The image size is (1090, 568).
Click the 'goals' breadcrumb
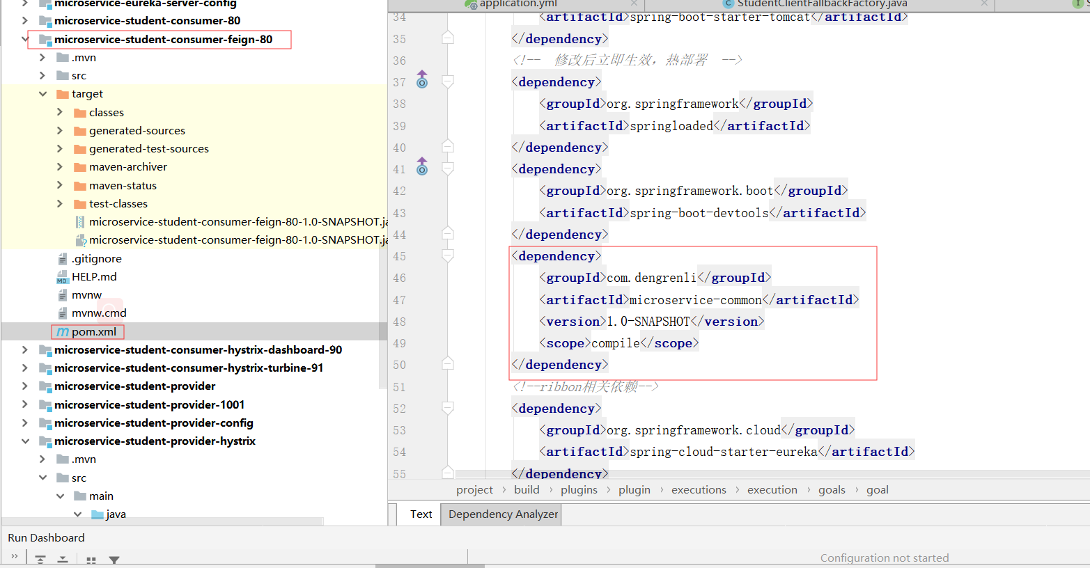pyautogui.click(x=832, y=490)
